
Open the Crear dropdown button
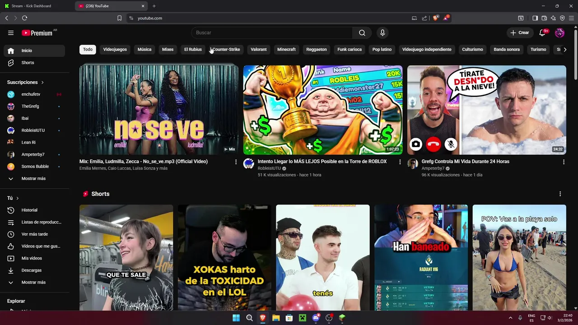(x=520, y=32)
